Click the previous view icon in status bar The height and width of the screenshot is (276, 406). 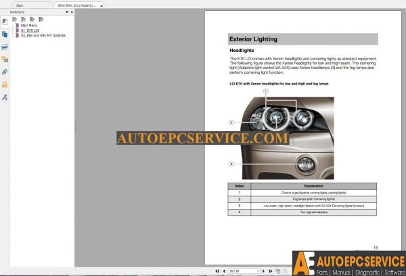[x=278, y=271]
